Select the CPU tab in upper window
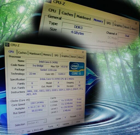Image resolution: width=140 pixels, height=135 pixels. click(52, 10)
